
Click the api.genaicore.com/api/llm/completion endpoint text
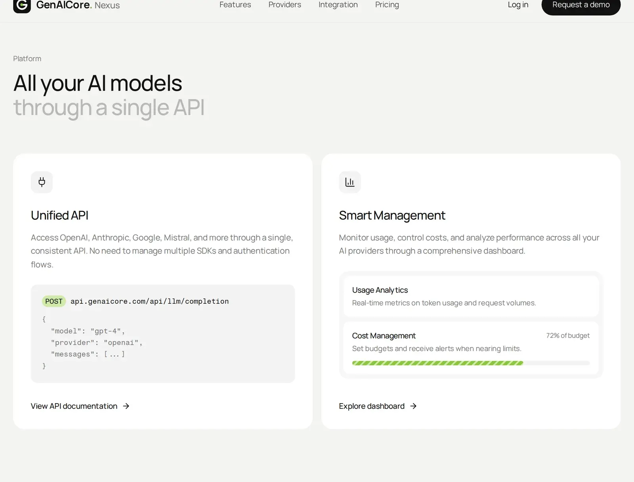coord(150,301)
